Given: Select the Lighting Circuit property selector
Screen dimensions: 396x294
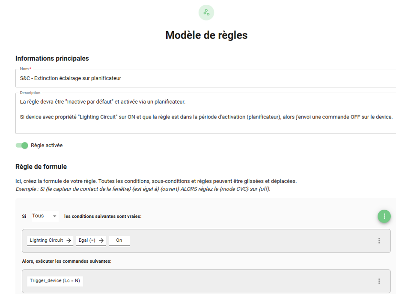Looking at the screenshot, I should [x=46, y=241].
